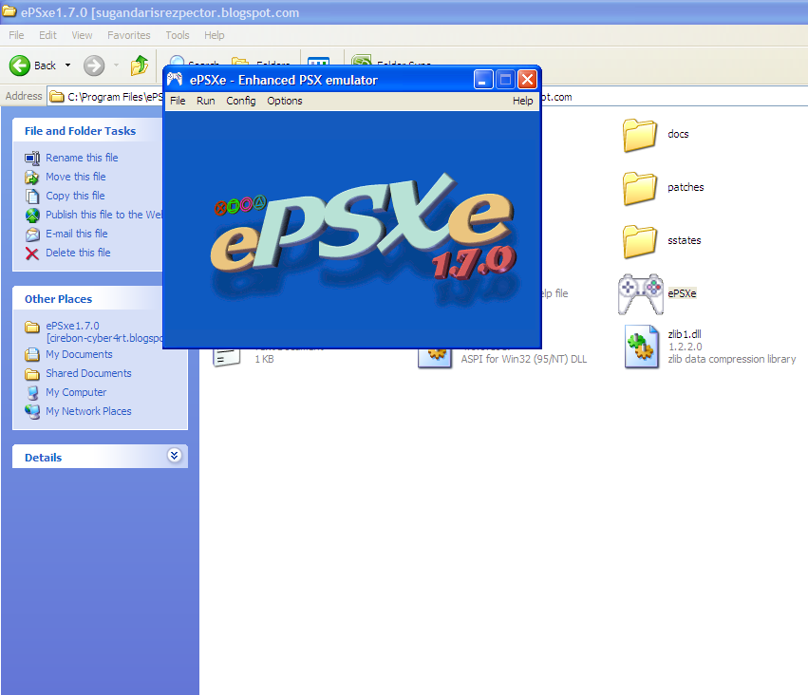The height and width of the screenshot is (695, 808).
Task: Open Explorer Edit menu
Action: point(47,35)
